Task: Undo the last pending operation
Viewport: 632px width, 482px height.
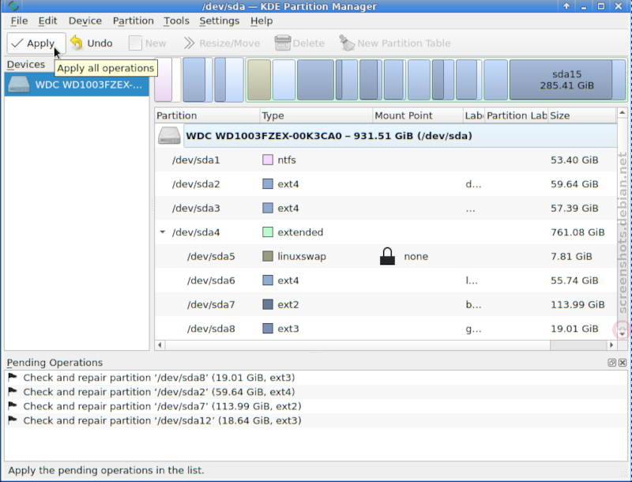Action: 91,43
